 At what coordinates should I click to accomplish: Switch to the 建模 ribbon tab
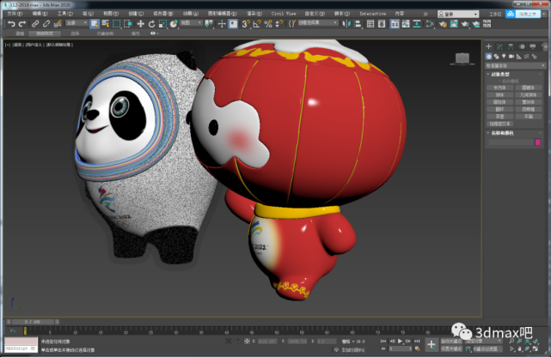click(x=20, y=33)
